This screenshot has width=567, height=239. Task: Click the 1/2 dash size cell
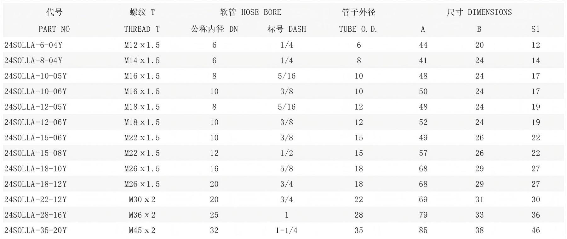287,153
